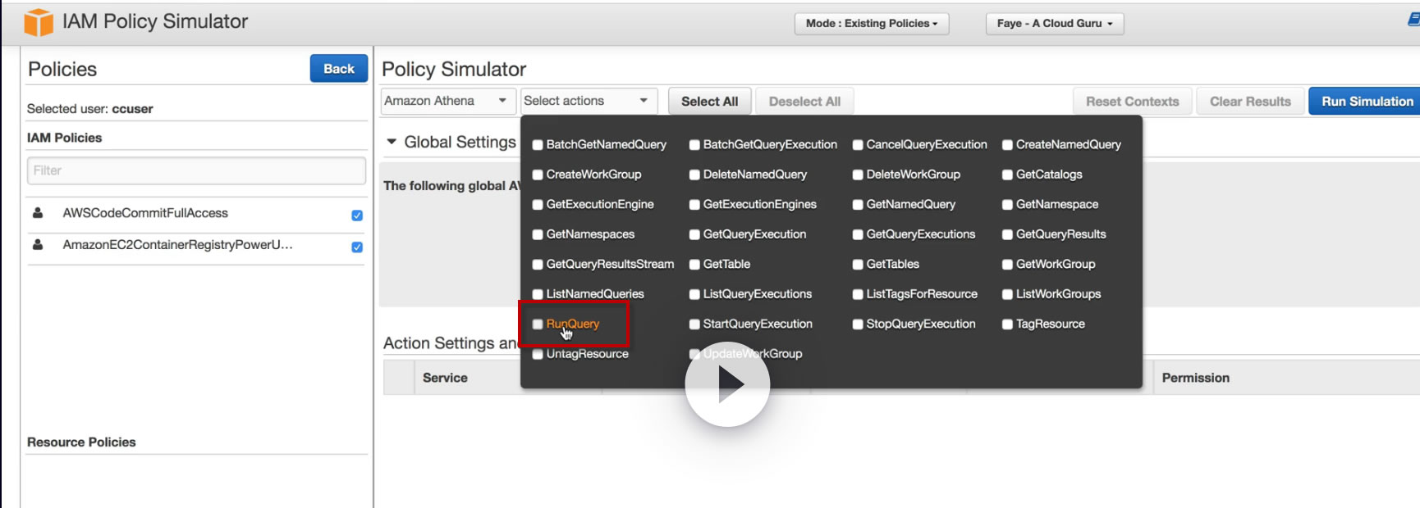
Task: Click the IAM Policy Simulator title
Action: pyautogui.click(x=155, y=21)
